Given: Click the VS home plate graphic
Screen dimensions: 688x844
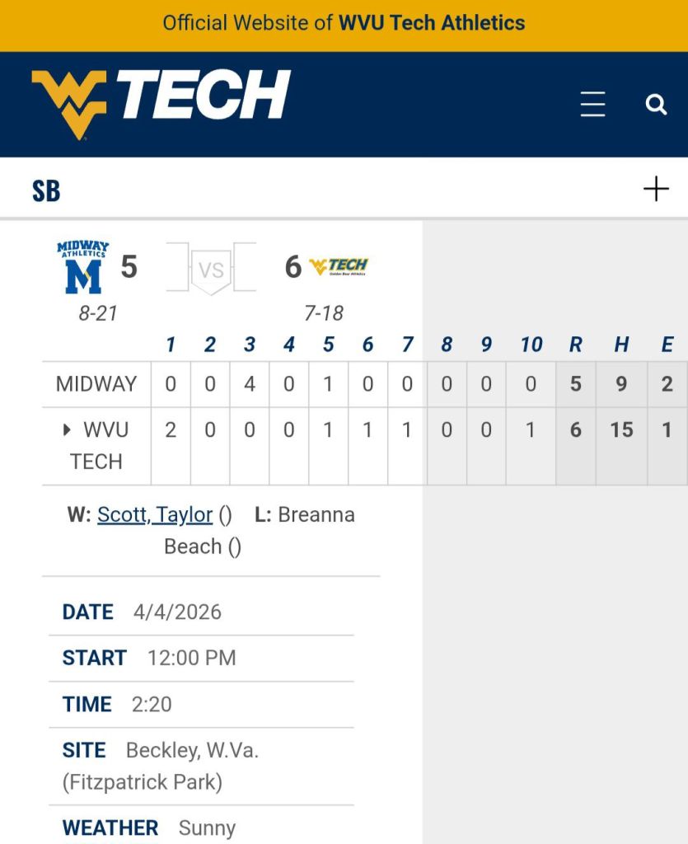Looking at the screenshot, I should [x=211, y=270].
